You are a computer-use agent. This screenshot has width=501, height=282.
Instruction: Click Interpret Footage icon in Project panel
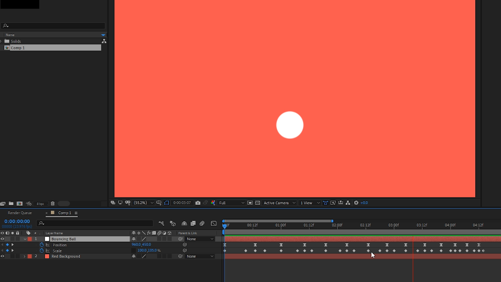click(3, 203)
